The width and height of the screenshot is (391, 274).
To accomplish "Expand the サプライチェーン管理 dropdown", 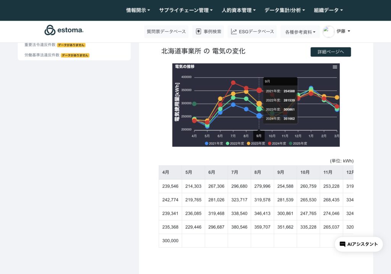I will coord(186,10).
